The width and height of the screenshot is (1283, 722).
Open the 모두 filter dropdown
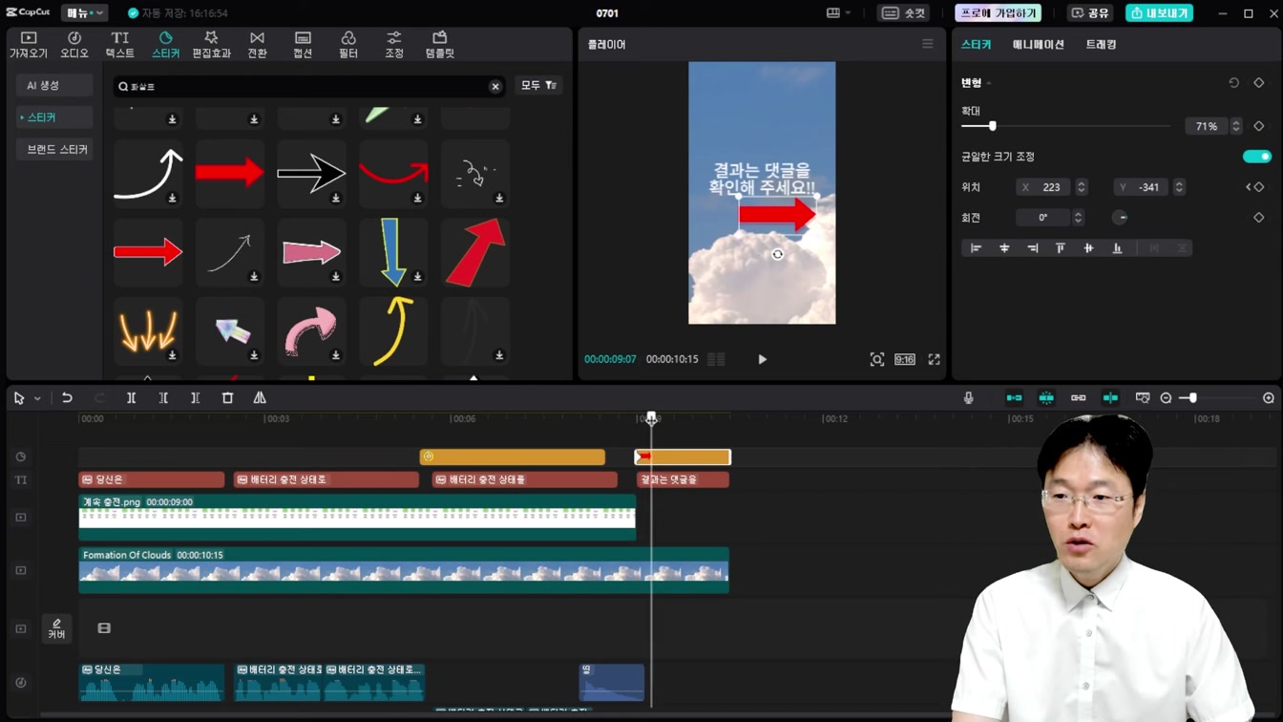point(538,85)
